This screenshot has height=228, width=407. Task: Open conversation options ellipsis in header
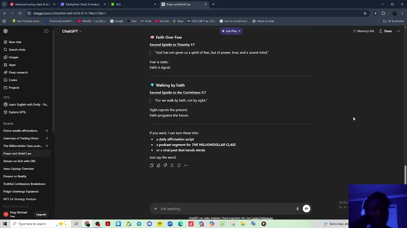click(x=398, y=31)
